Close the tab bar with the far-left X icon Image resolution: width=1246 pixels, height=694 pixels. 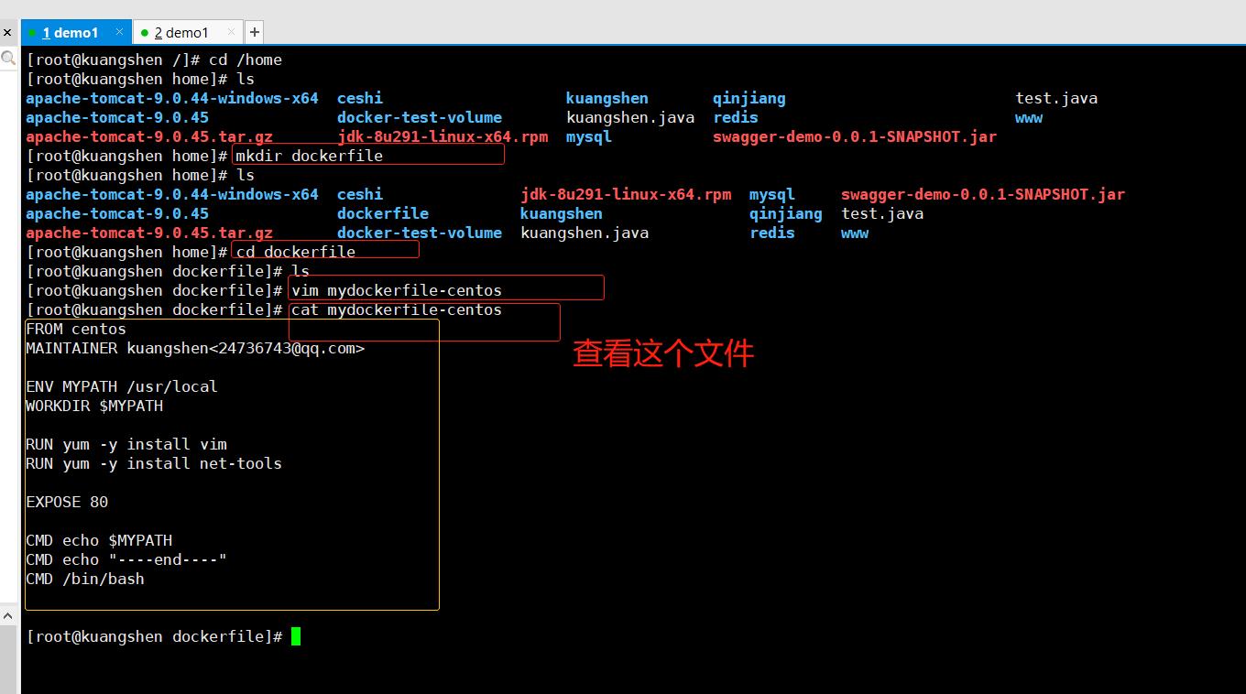point(7,33)
